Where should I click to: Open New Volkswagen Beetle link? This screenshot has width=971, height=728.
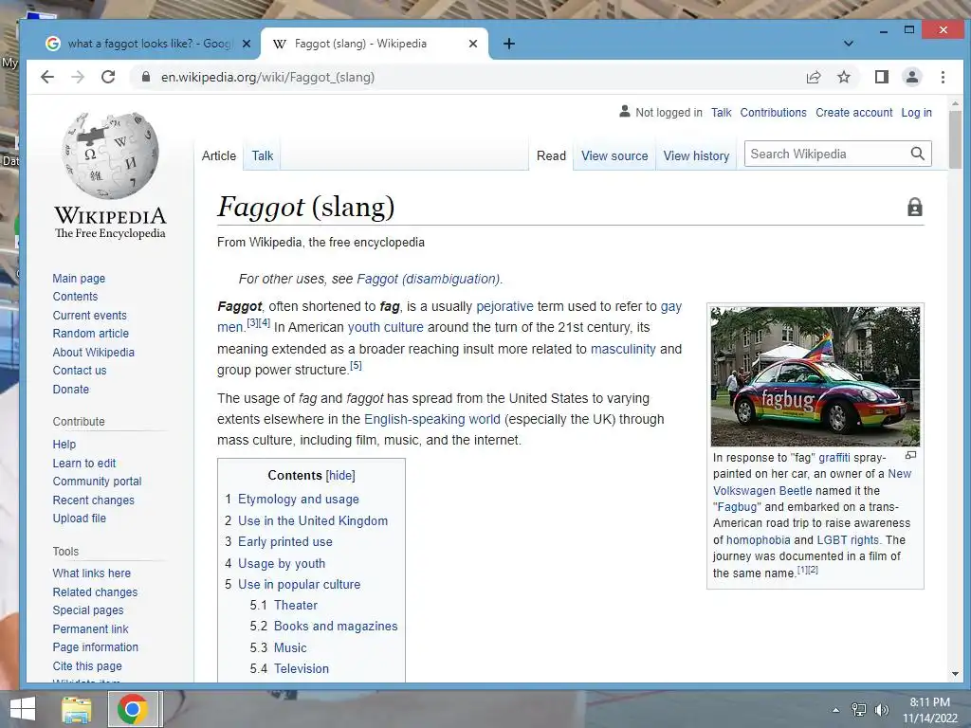(x=812, y=482)
